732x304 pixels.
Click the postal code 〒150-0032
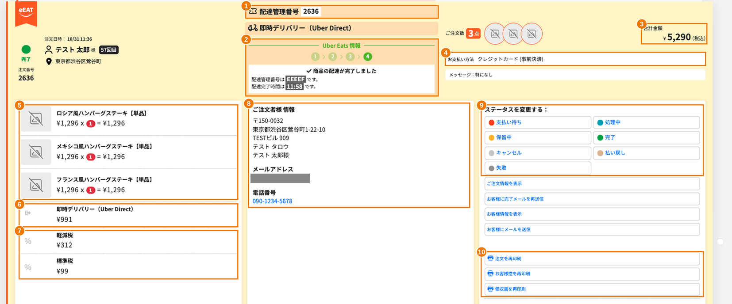pyautogui.click(x=268, y=121)
